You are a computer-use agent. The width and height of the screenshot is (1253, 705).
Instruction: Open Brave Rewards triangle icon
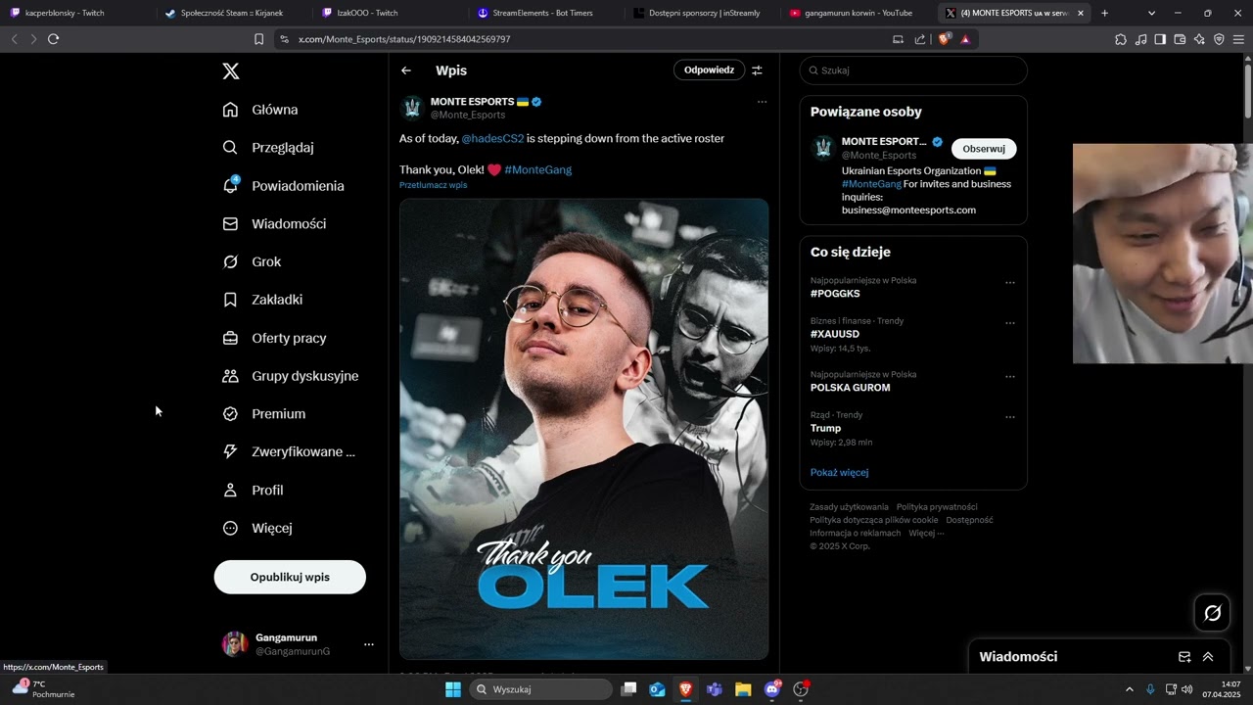tap(965, 39)
